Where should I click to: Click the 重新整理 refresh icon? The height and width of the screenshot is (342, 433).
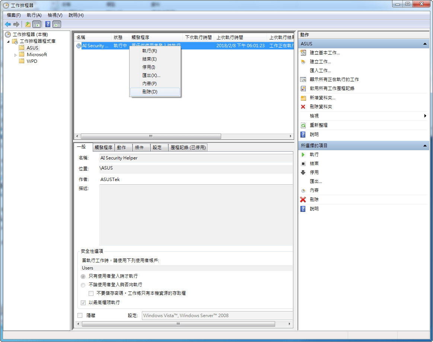303,126
